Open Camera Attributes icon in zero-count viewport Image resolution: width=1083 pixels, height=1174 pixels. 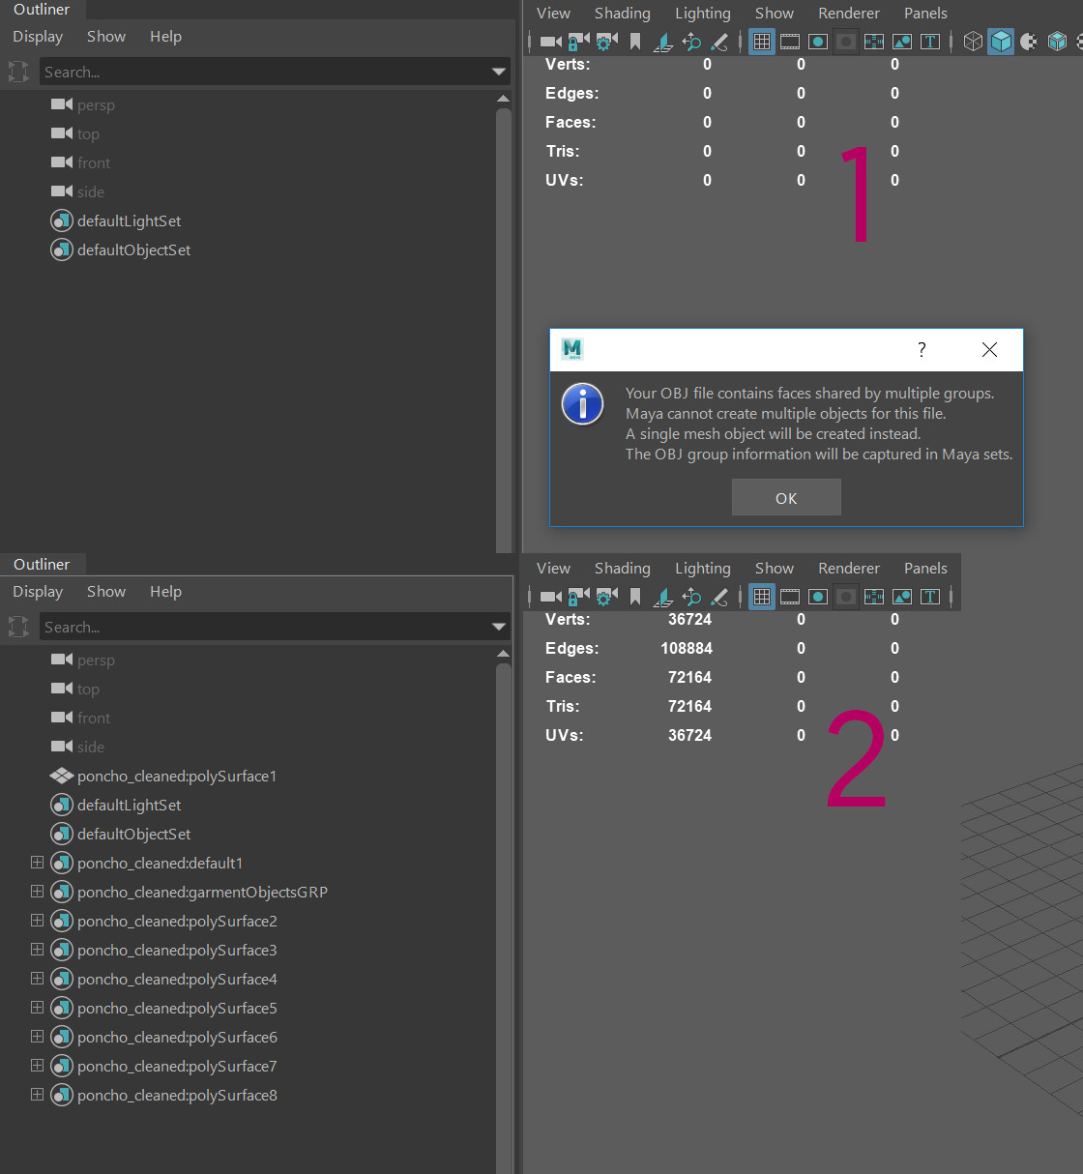coord(607,42)
